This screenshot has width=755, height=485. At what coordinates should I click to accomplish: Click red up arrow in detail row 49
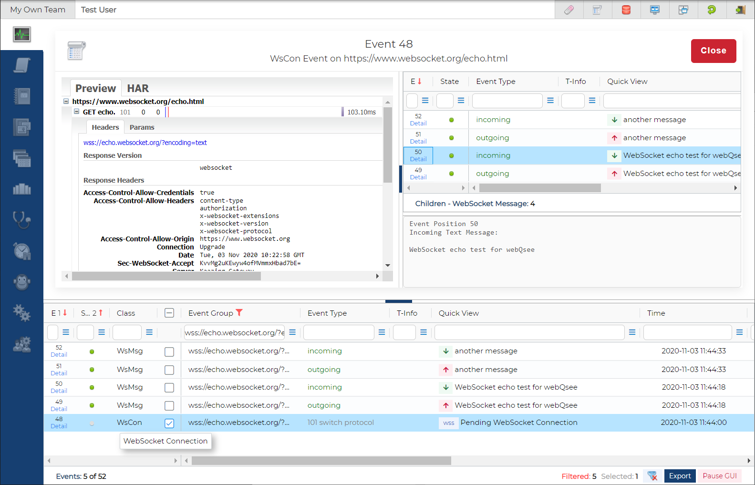(614, 174)
